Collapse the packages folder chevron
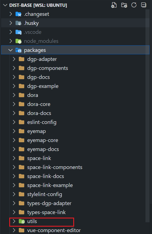Screen dimensions: 152x234 coord(10,50)
